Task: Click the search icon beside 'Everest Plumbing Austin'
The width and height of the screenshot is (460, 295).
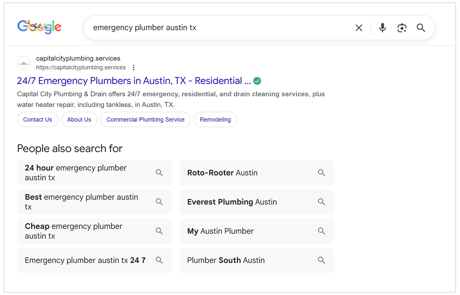Action: click(x=321, y=202)
